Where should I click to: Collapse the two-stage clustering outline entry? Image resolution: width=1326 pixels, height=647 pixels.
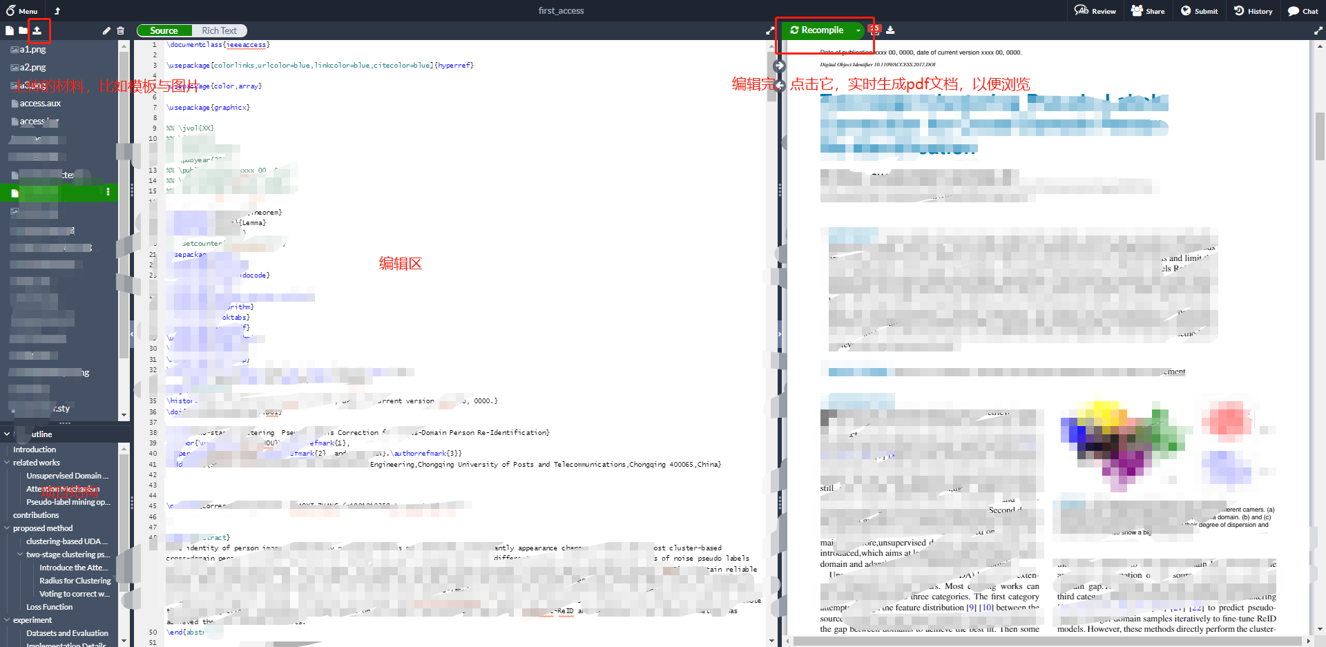[20, 554]
